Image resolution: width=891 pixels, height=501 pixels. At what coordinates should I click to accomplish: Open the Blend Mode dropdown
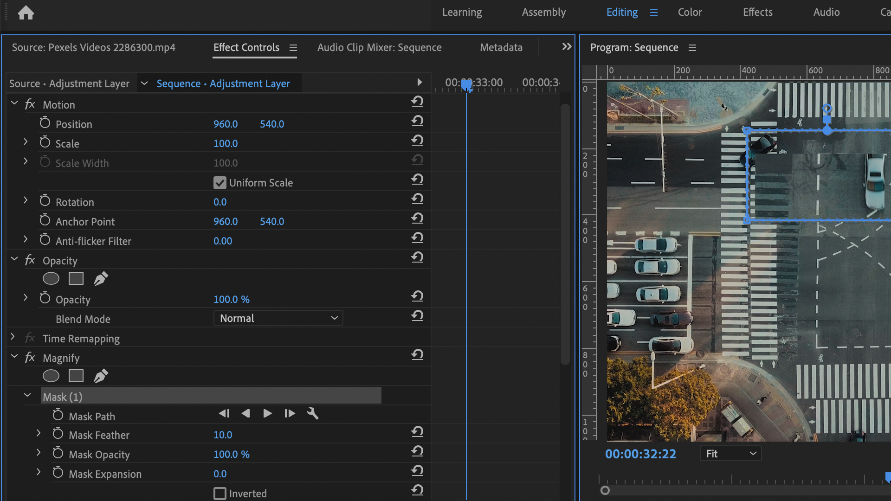[x=278, y=318]
